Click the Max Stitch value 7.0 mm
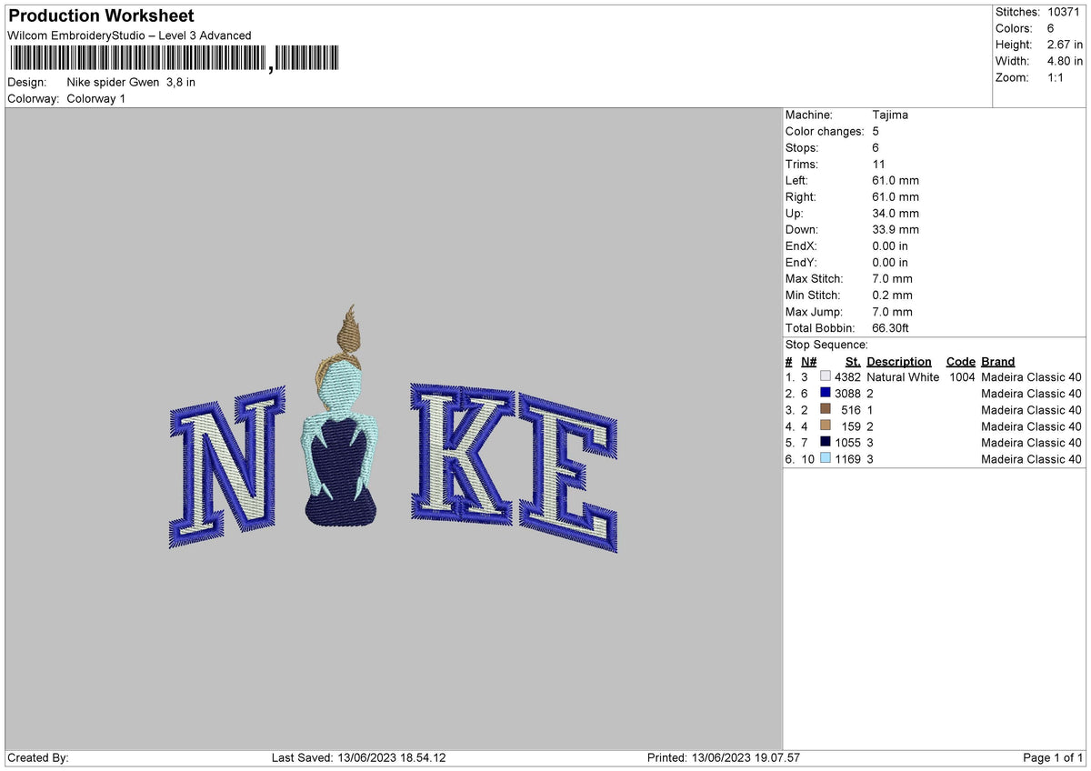The width and height of the screenshot is (1091, 771). pyautogui.click(x=892, y=278)
